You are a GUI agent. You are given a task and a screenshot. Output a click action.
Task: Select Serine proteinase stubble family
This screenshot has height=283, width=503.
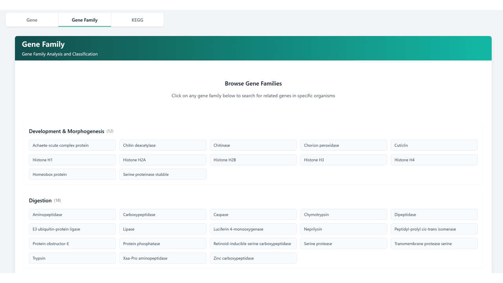coord(163,175)
